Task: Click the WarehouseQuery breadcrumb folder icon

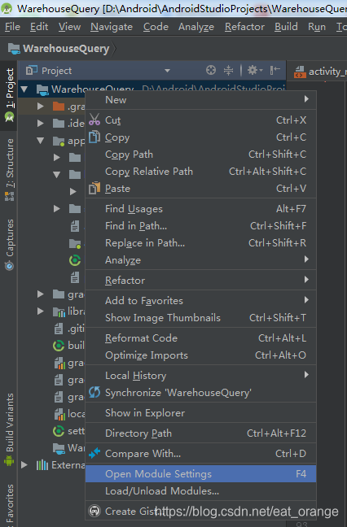Action: pyautogui.click(x=14, y=49)
